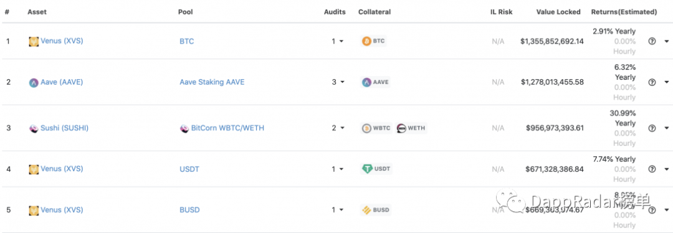Screen dimensions: 673x233
Task: Sort by the Returns(Estimated) column header
Action: click(x=624, y=12)
